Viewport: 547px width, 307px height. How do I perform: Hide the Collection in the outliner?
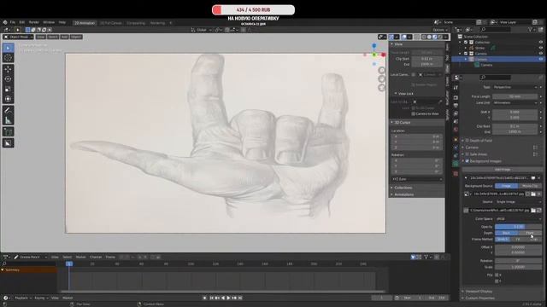click(x=541, y=42)
